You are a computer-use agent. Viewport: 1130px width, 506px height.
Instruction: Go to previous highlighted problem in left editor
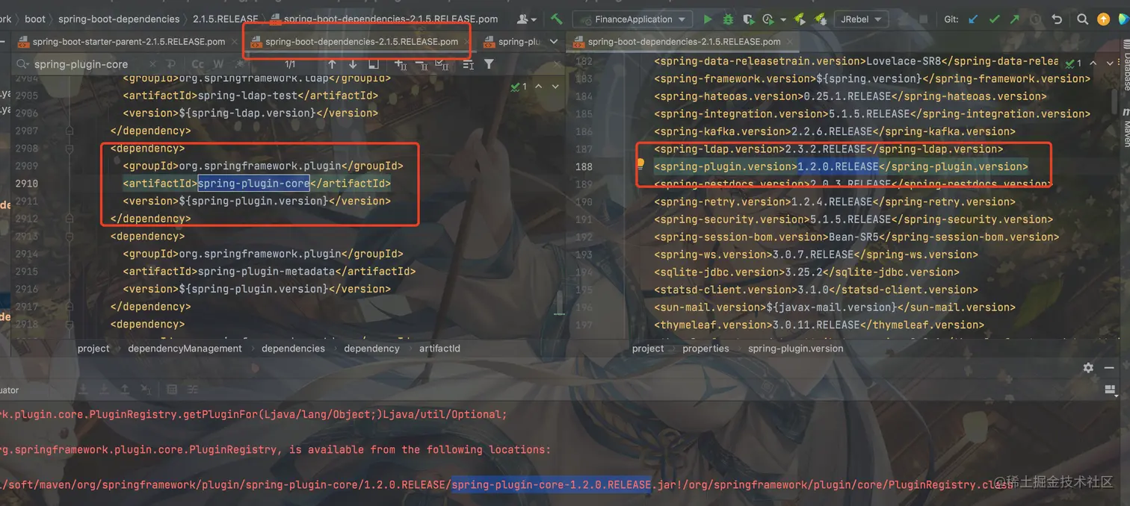coord(539,87)
